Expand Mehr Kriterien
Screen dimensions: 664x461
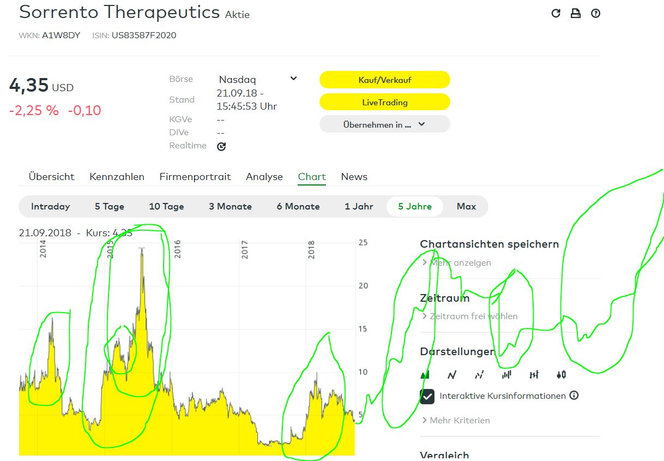click(x=456, y=420)
